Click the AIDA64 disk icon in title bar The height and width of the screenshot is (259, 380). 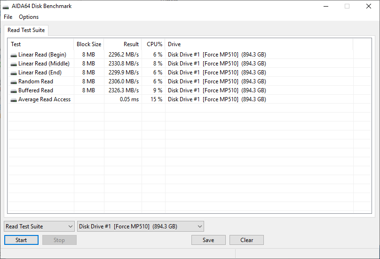coord(6,7)
